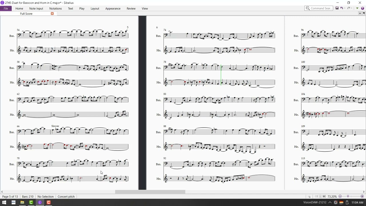Open the Layout ribbon tab

pos(95,9)
